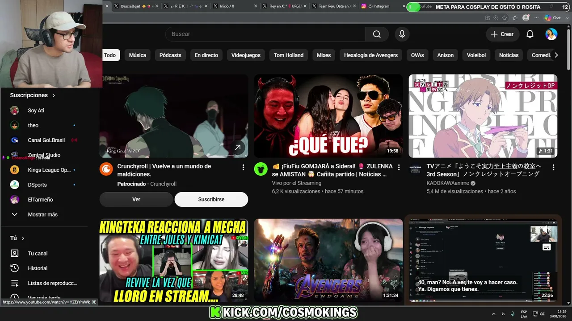Click the Buscar search field
Screen dimensions: 572x321
point(265,34)
